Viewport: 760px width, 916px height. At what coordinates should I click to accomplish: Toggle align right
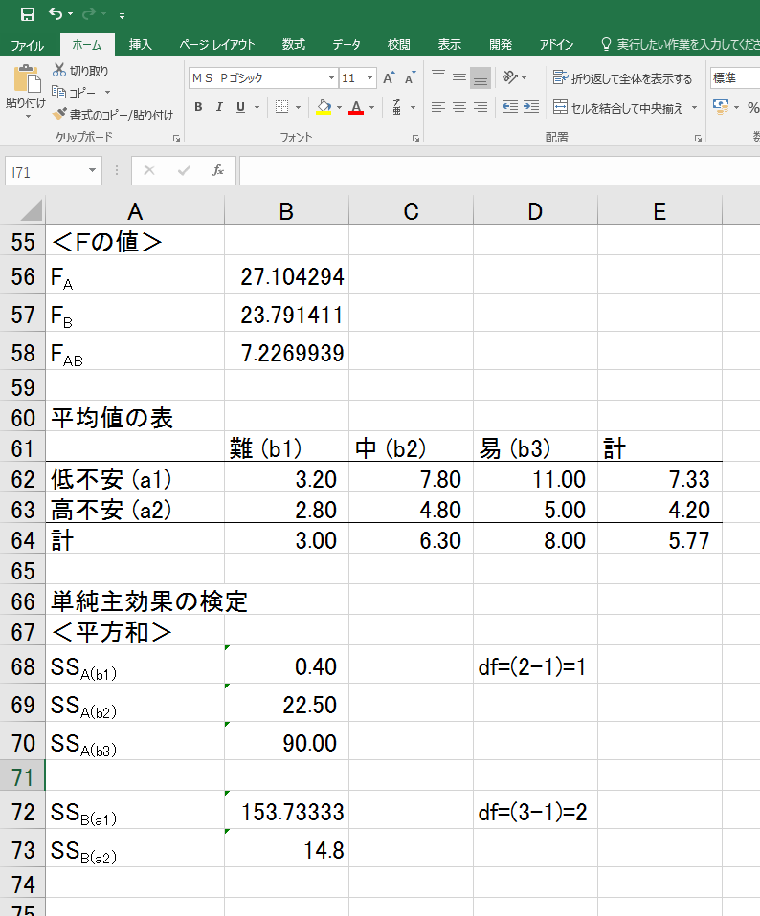click(x=481, y=107)
